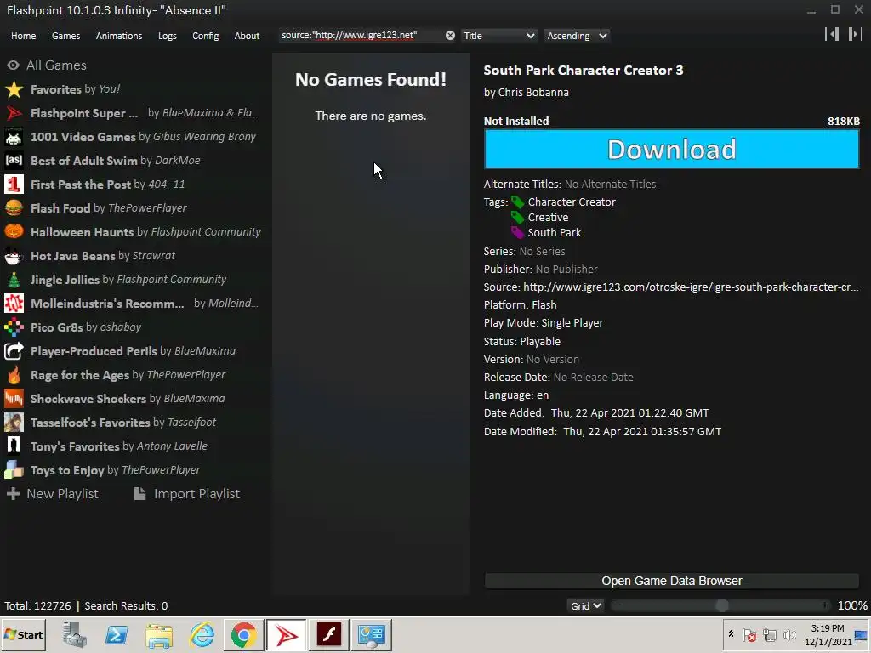Click the Character Creator tag text
871x653 pixels.
tap(572, 202)
